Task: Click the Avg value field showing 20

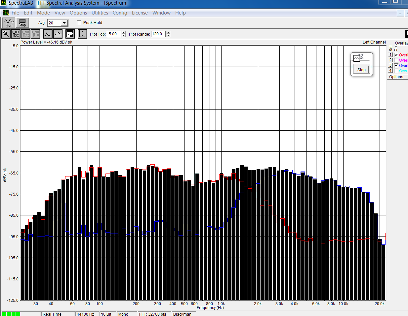Action: click(x=55, y=23)
